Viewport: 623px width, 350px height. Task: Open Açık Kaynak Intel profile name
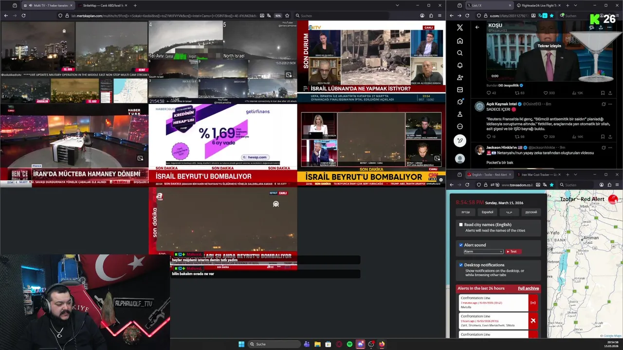click(x=501, y=104)
